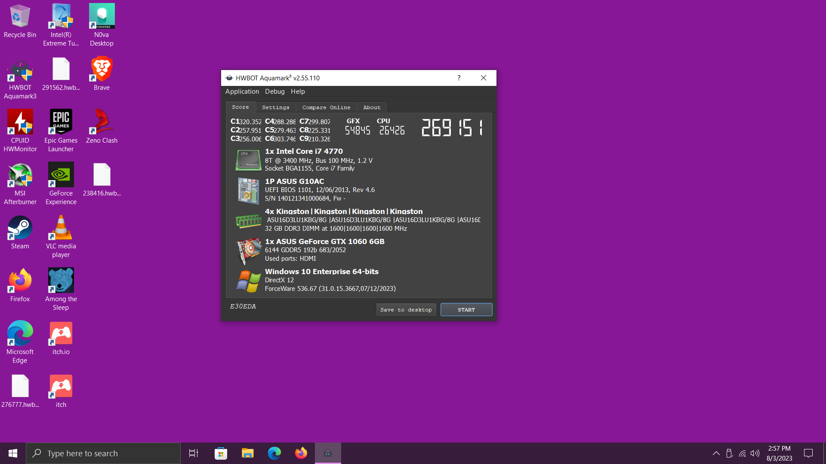Select the itch desktop shortcut

point(61,391)
